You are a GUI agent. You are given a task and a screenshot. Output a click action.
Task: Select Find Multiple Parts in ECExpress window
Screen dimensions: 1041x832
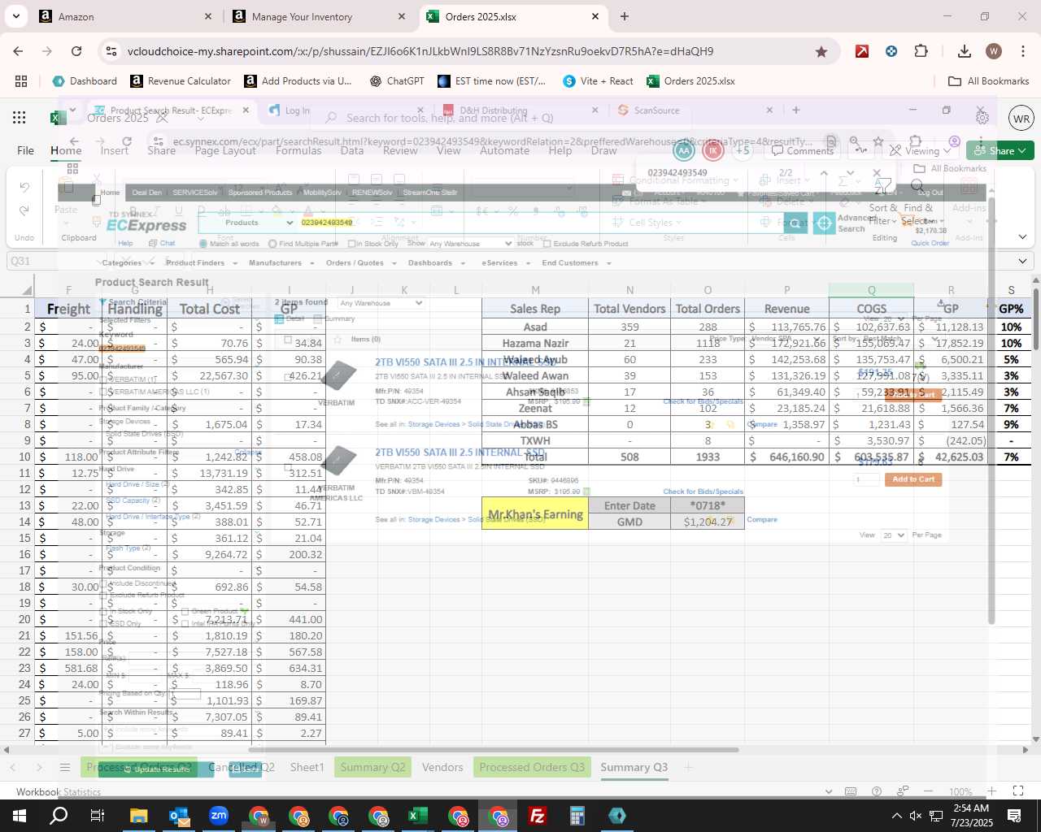272,244
